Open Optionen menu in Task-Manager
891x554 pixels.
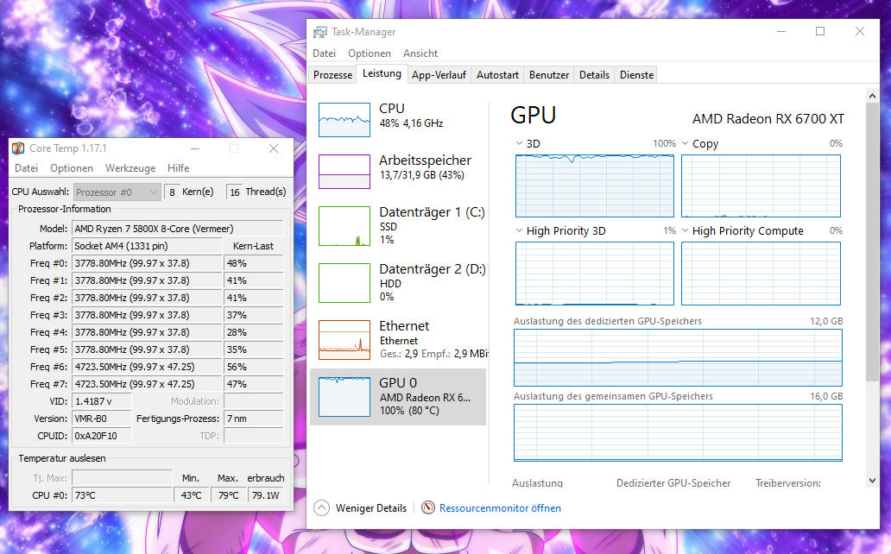pos(370,54)
